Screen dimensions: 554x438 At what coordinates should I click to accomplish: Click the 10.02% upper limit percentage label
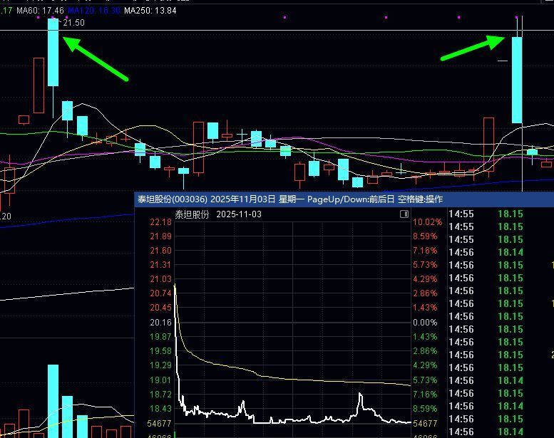428,222
